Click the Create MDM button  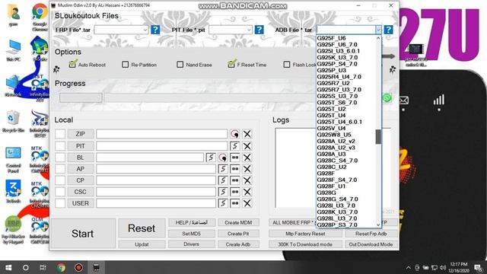(x=238, y=222)
